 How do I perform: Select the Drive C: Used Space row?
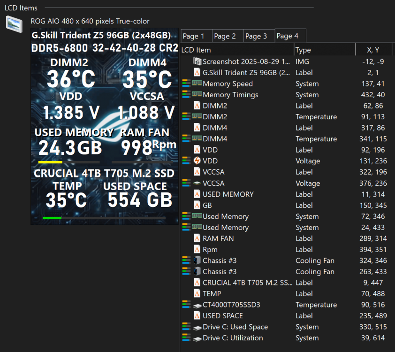[x=287, y=327]
